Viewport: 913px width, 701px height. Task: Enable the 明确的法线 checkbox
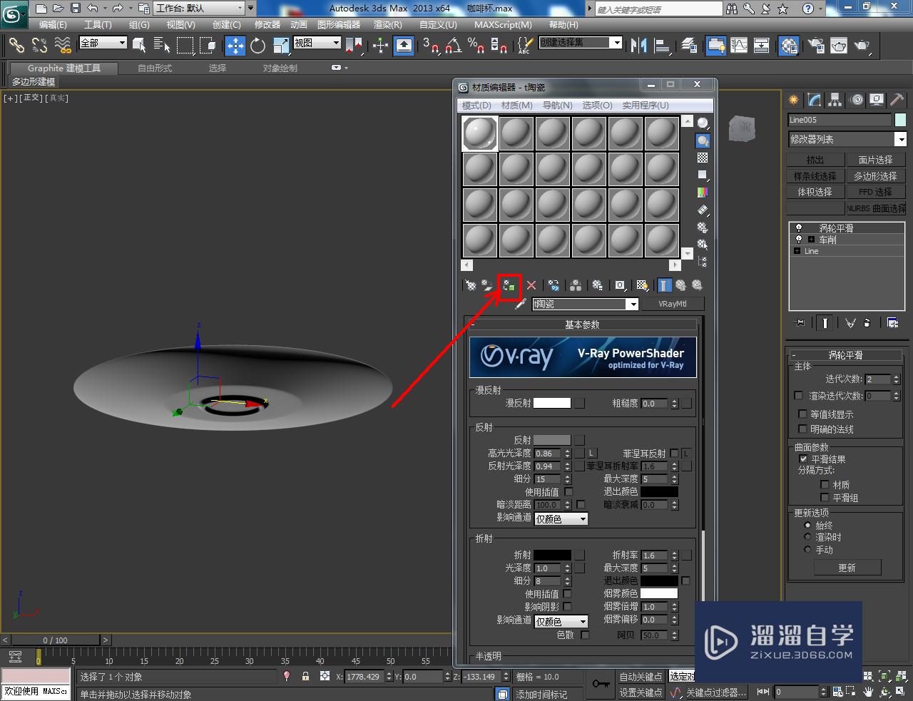tap(802, 429)
